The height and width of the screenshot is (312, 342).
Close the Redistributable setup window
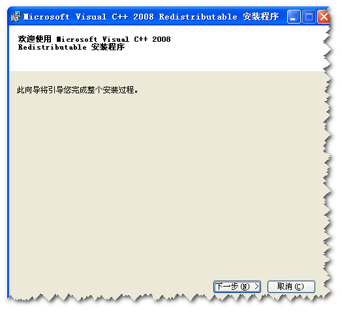click(x=324, y=16)
